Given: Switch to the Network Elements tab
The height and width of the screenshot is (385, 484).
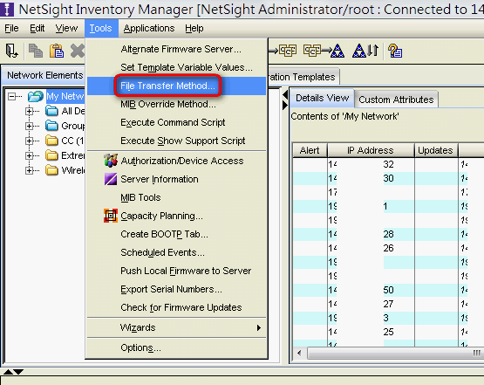Looking at the screenshot, I should [x=44, y=75].
